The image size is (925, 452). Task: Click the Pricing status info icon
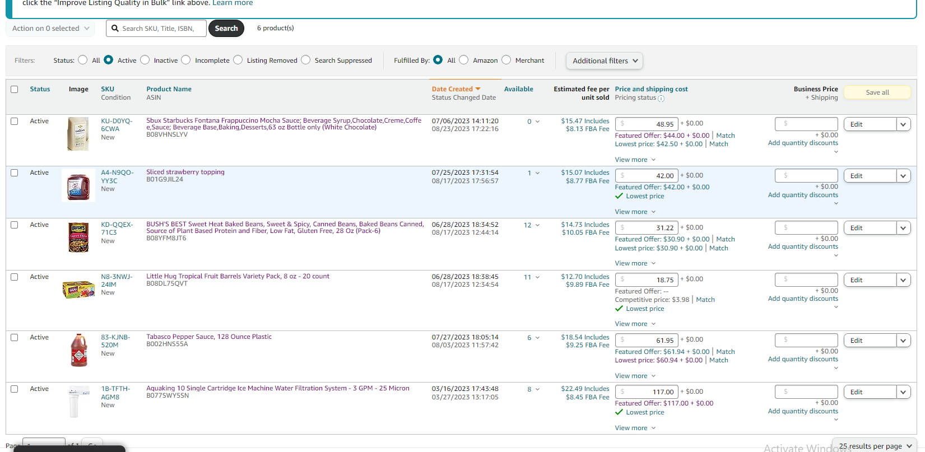661,99
